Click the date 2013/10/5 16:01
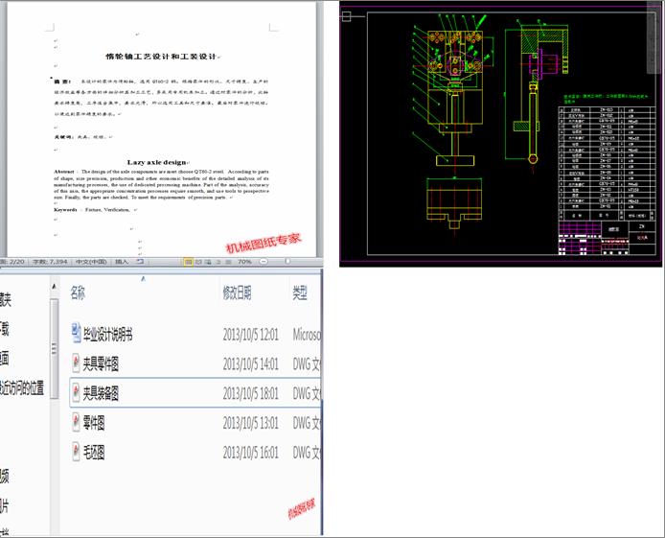665x538 pixels. point(251,453)
